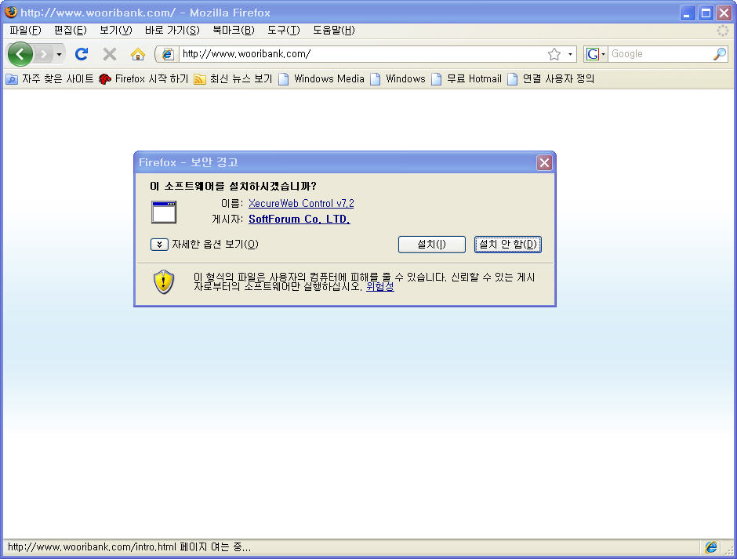Open the Windows bookmark

click(x=398, y=79)
